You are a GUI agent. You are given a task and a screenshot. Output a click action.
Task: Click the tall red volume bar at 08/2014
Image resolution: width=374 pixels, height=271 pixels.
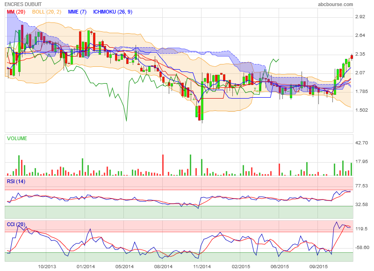(x=163, y=165)
